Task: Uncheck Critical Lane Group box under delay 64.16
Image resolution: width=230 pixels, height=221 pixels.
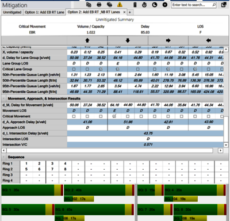Action: [117, 69]
